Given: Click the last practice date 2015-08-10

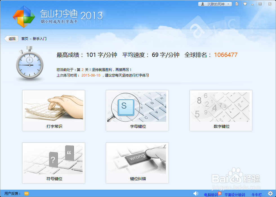Looking at the screenshot, I should click(91, 75).
